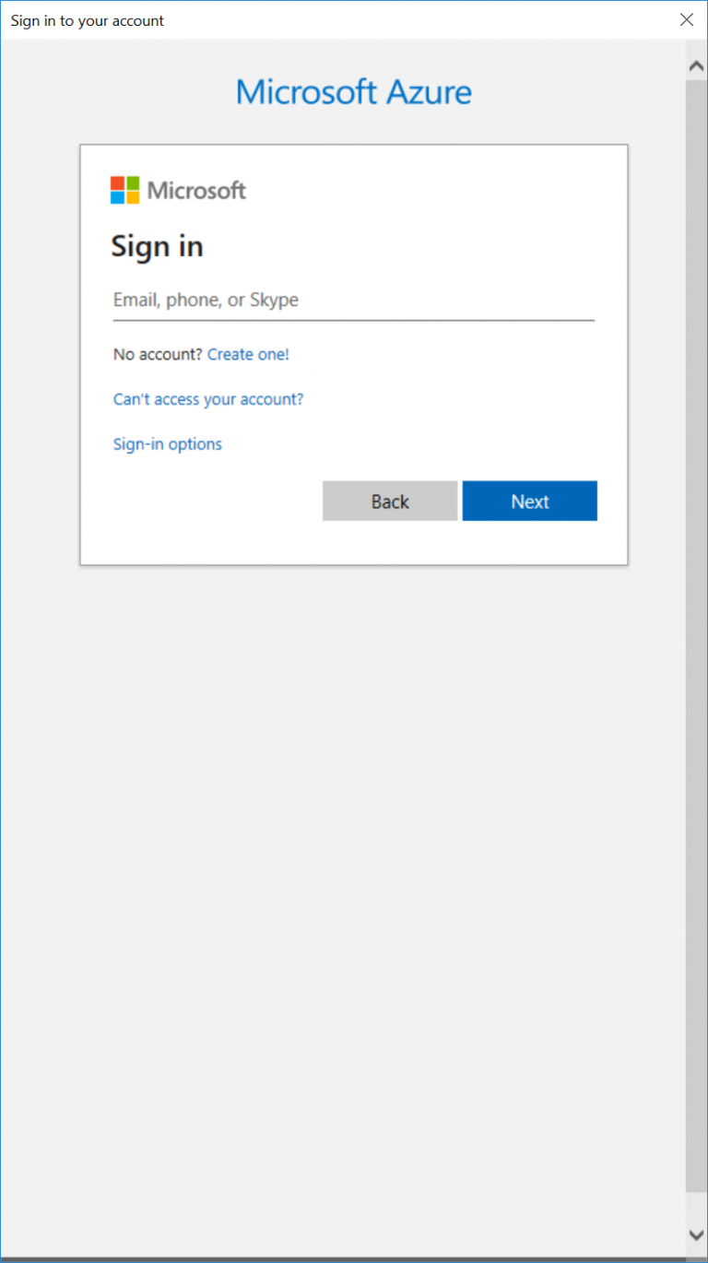Click Can't access your account?
This screenshot has width=708, height=1263.
coord(207,399)
